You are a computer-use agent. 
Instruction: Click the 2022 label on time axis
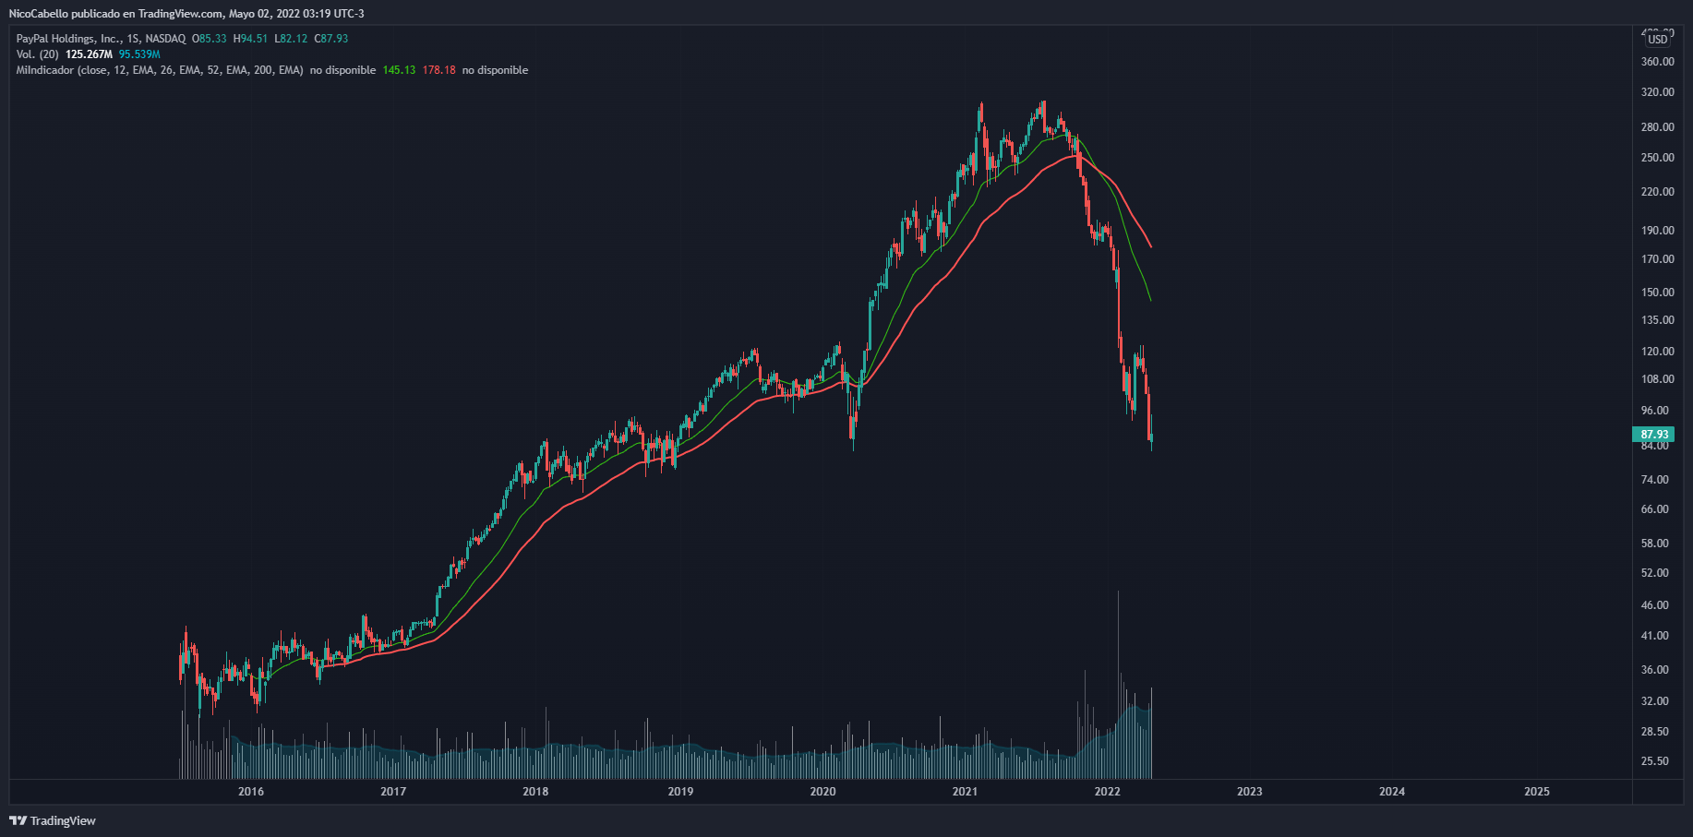(1107, 792)
